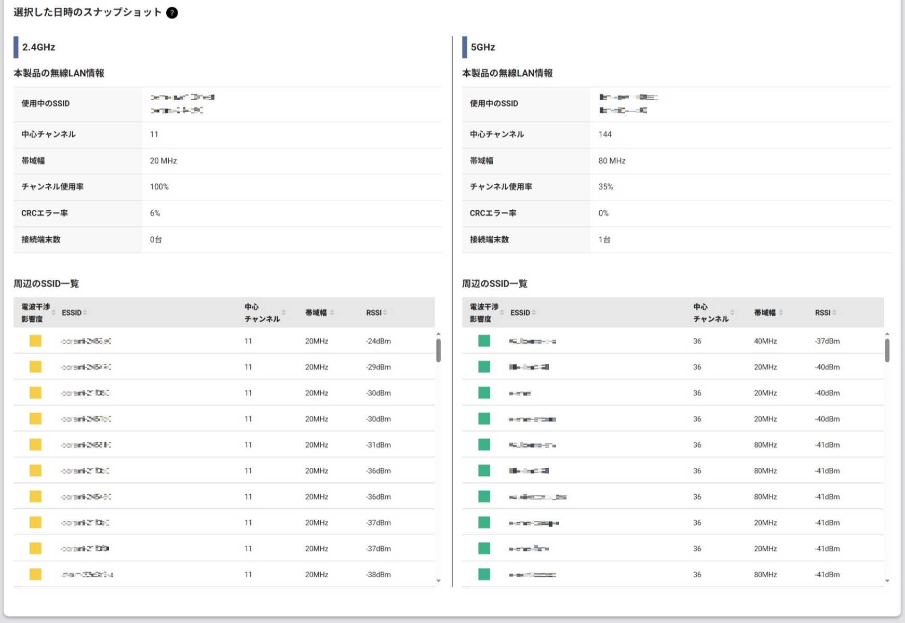Click the 5GHz list scrollbar down arrow
Screen dimensions: 905x623
point(887,581)
